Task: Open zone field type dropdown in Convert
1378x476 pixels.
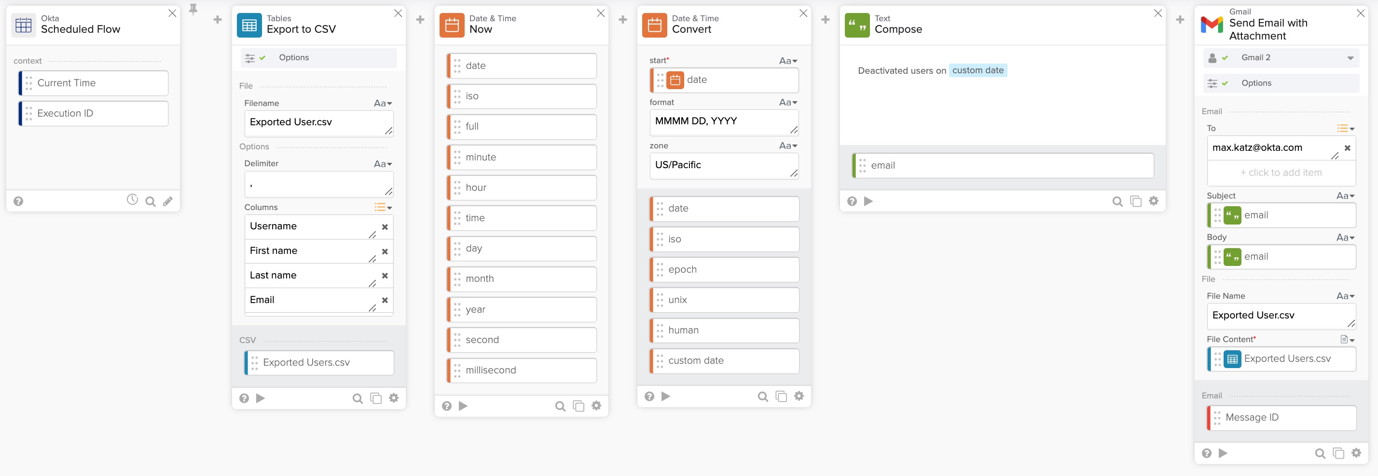Action: pos(788,146)
